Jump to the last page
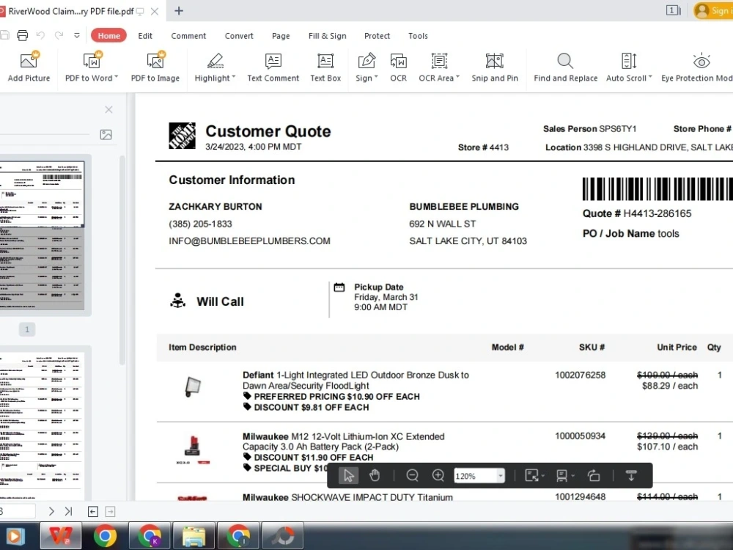Viewport: 733px width, 550px height. tap(68, 512)
